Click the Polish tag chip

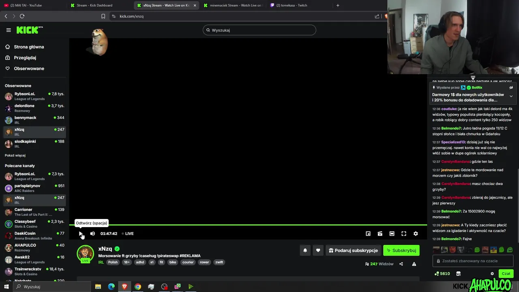(113, 262)
